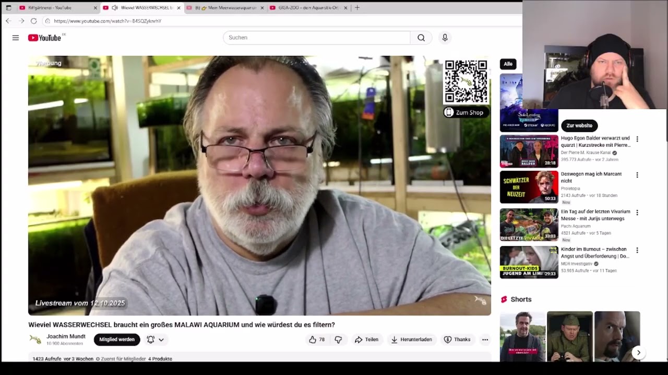The width and height of the screenshot is (668, 375).
Task: Open Schwätzer der Neuzeit thumbnail
Action: point(529,187)
